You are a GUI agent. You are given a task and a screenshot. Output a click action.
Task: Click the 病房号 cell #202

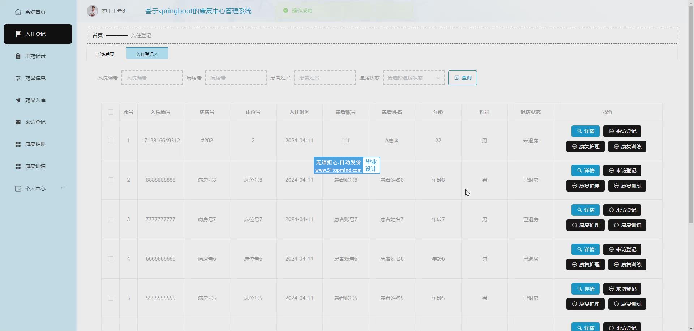(207, 141)
